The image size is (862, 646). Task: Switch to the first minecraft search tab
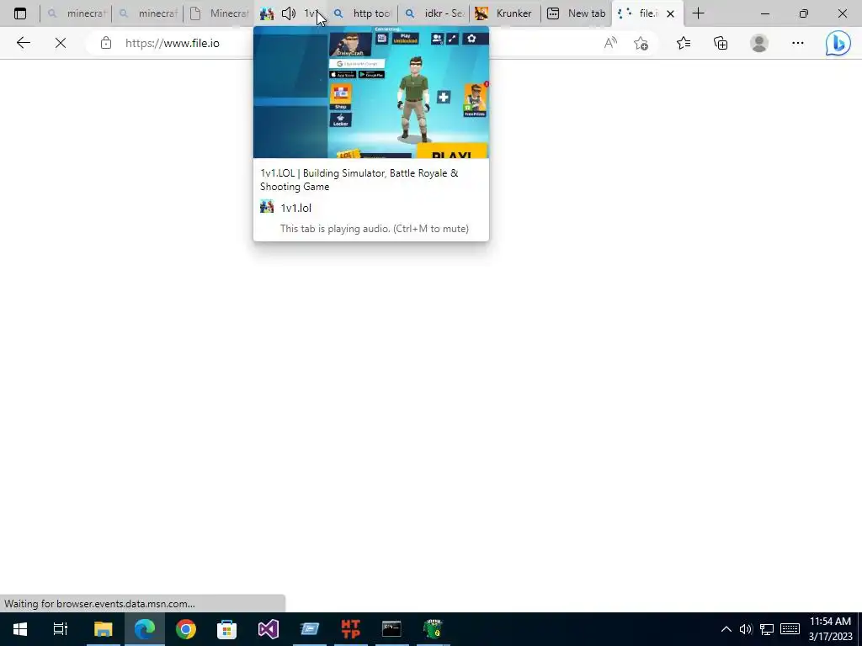[76, 13]
